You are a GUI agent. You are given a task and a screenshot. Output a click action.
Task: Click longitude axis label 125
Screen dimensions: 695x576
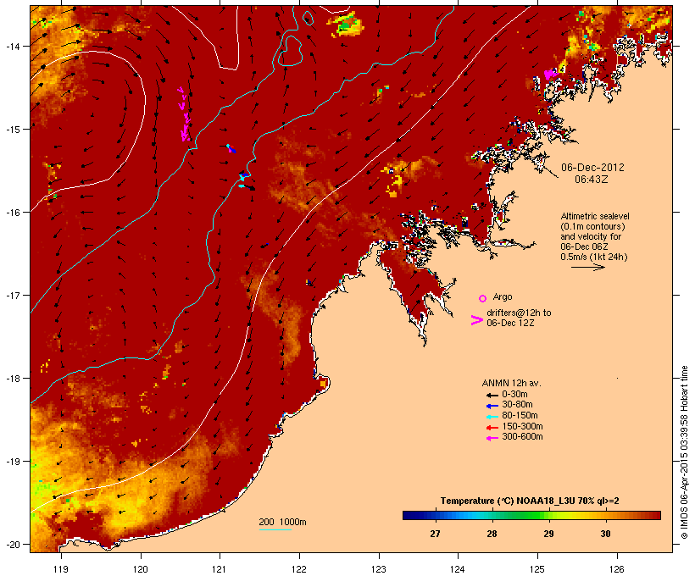click(537, 569)
